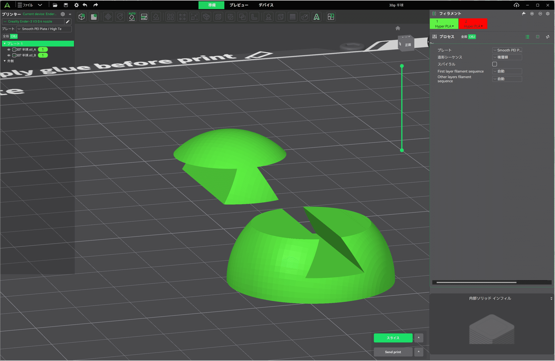Select the L-shaped measure tool icon
Image resolution: width=555 pixels, height=361 pixels.
coord(254,17)
